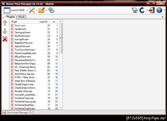Click the blue refresh arrow icon
The width and height of the screenshot is (167, 121).
click(x=142, y=10)
